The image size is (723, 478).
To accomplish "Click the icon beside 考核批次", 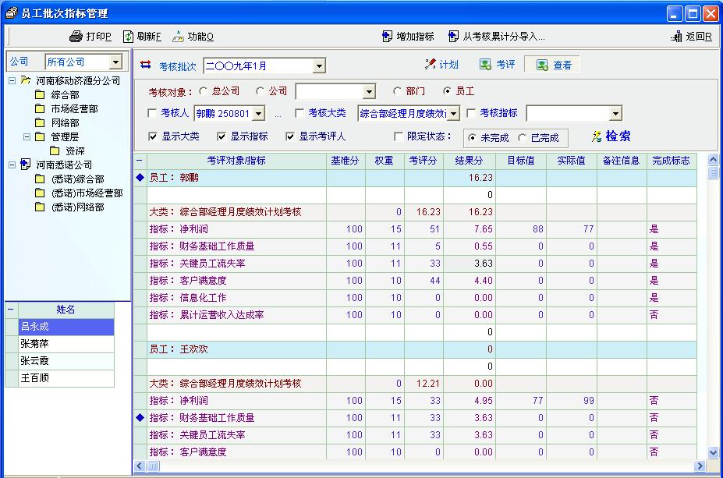I will (146, 66).
